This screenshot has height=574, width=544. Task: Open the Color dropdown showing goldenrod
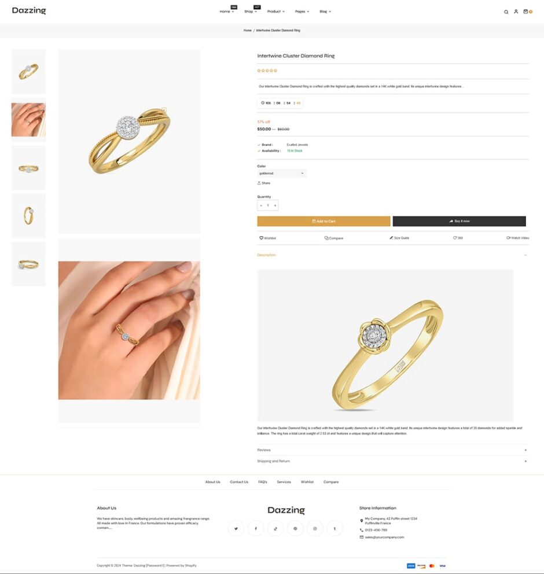tap(281, 173)
